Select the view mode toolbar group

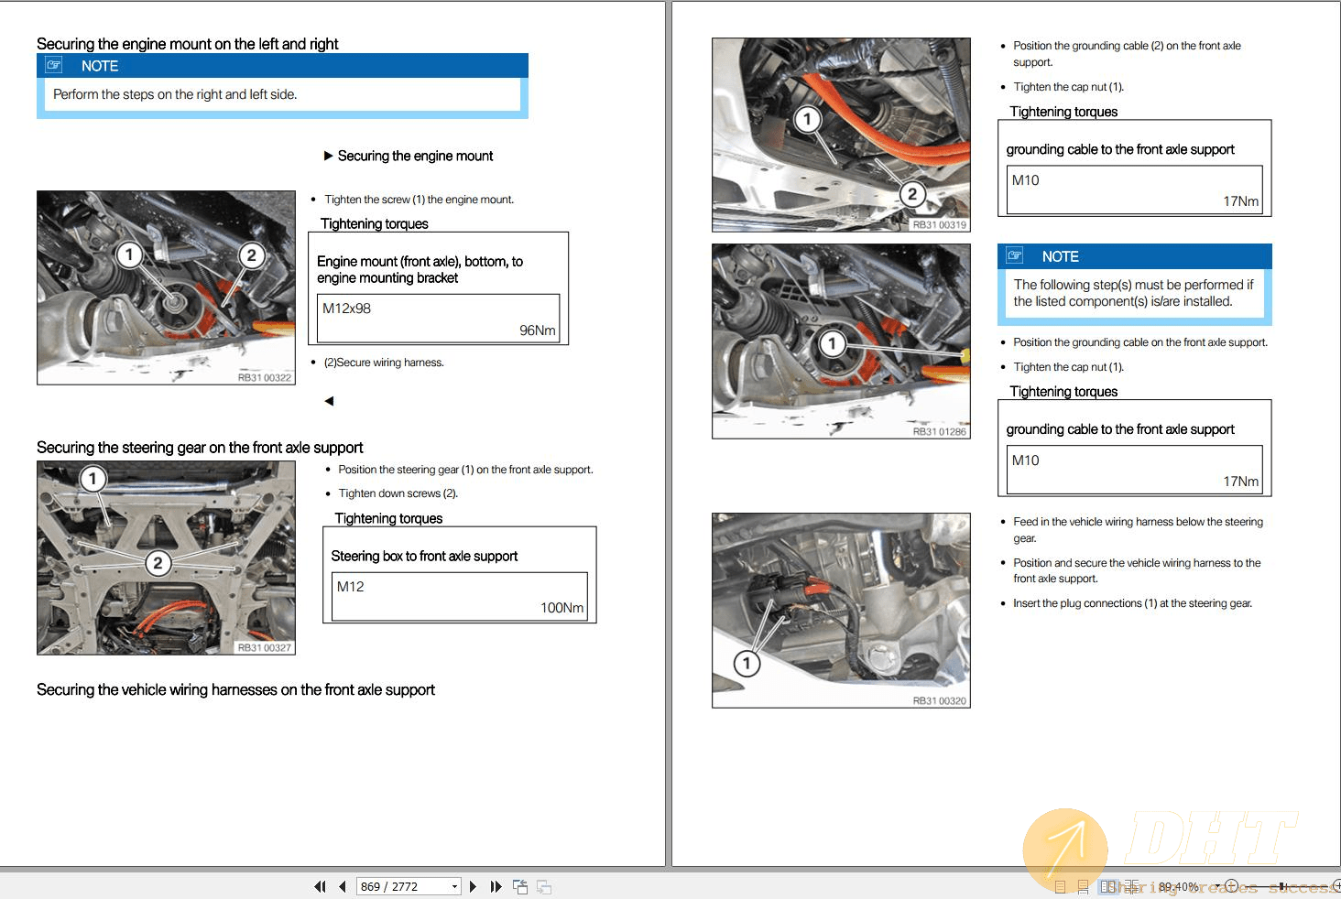coord(1096,886)
